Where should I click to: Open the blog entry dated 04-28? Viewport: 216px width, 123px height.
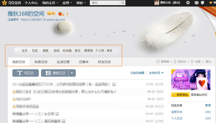click(x=26, y=106)
